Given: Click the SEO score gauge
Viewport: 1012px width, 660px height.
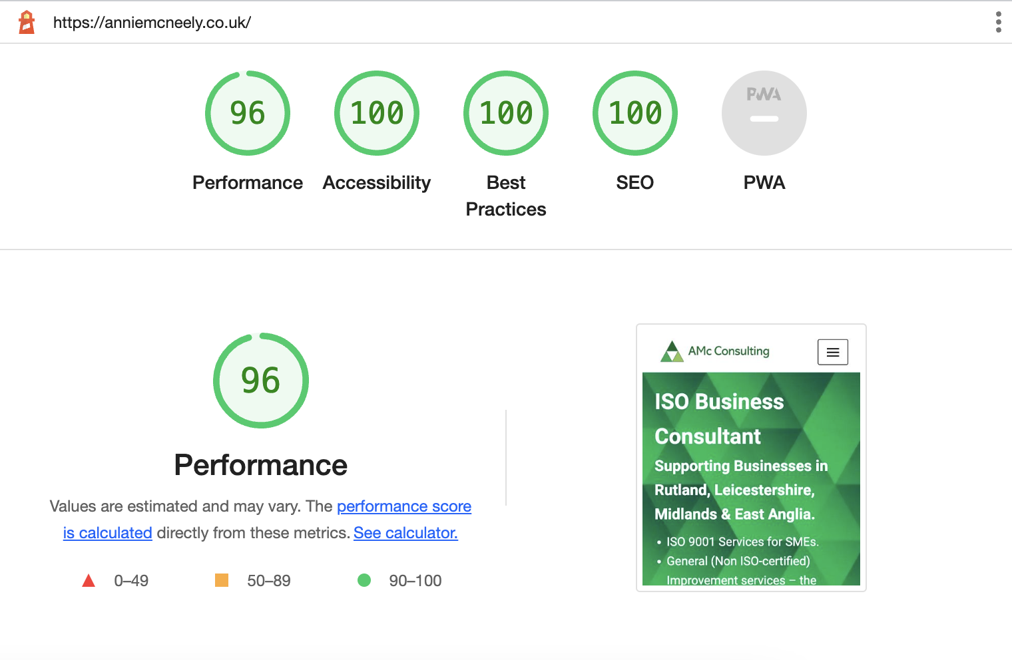Looking at the screenshot, I should tap(635, 113).
